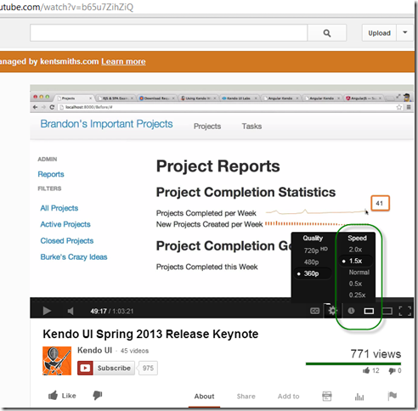Open the settings gear in player
The width and height of the screenshot is (418, 411).
[332, 311]
